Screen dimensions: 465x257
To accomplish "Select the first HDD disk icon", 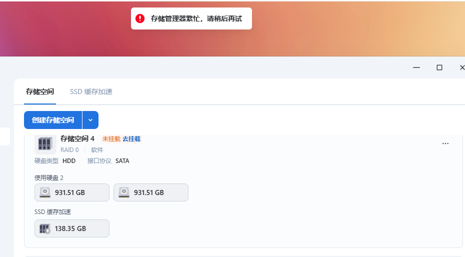I will point(45,192).
